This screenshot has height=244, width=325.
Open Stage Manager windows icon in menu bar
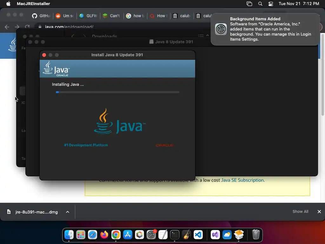pyautogui.click(x=249, y=4)
